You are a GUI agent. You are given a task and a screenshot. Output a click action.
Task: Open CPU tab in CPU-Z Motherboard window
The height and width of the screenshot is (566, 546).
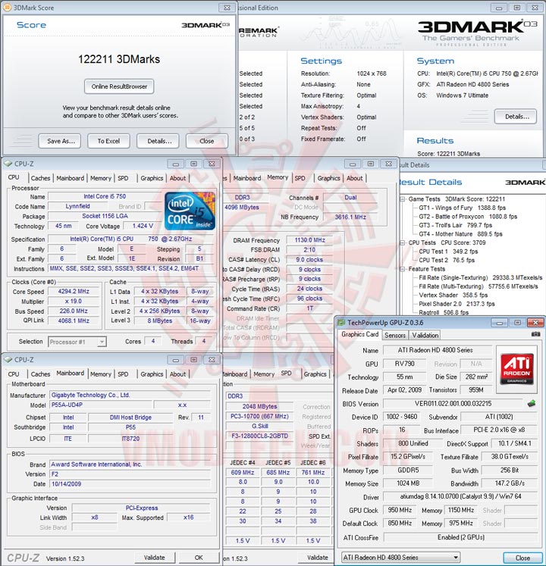(x=14, y=374)
